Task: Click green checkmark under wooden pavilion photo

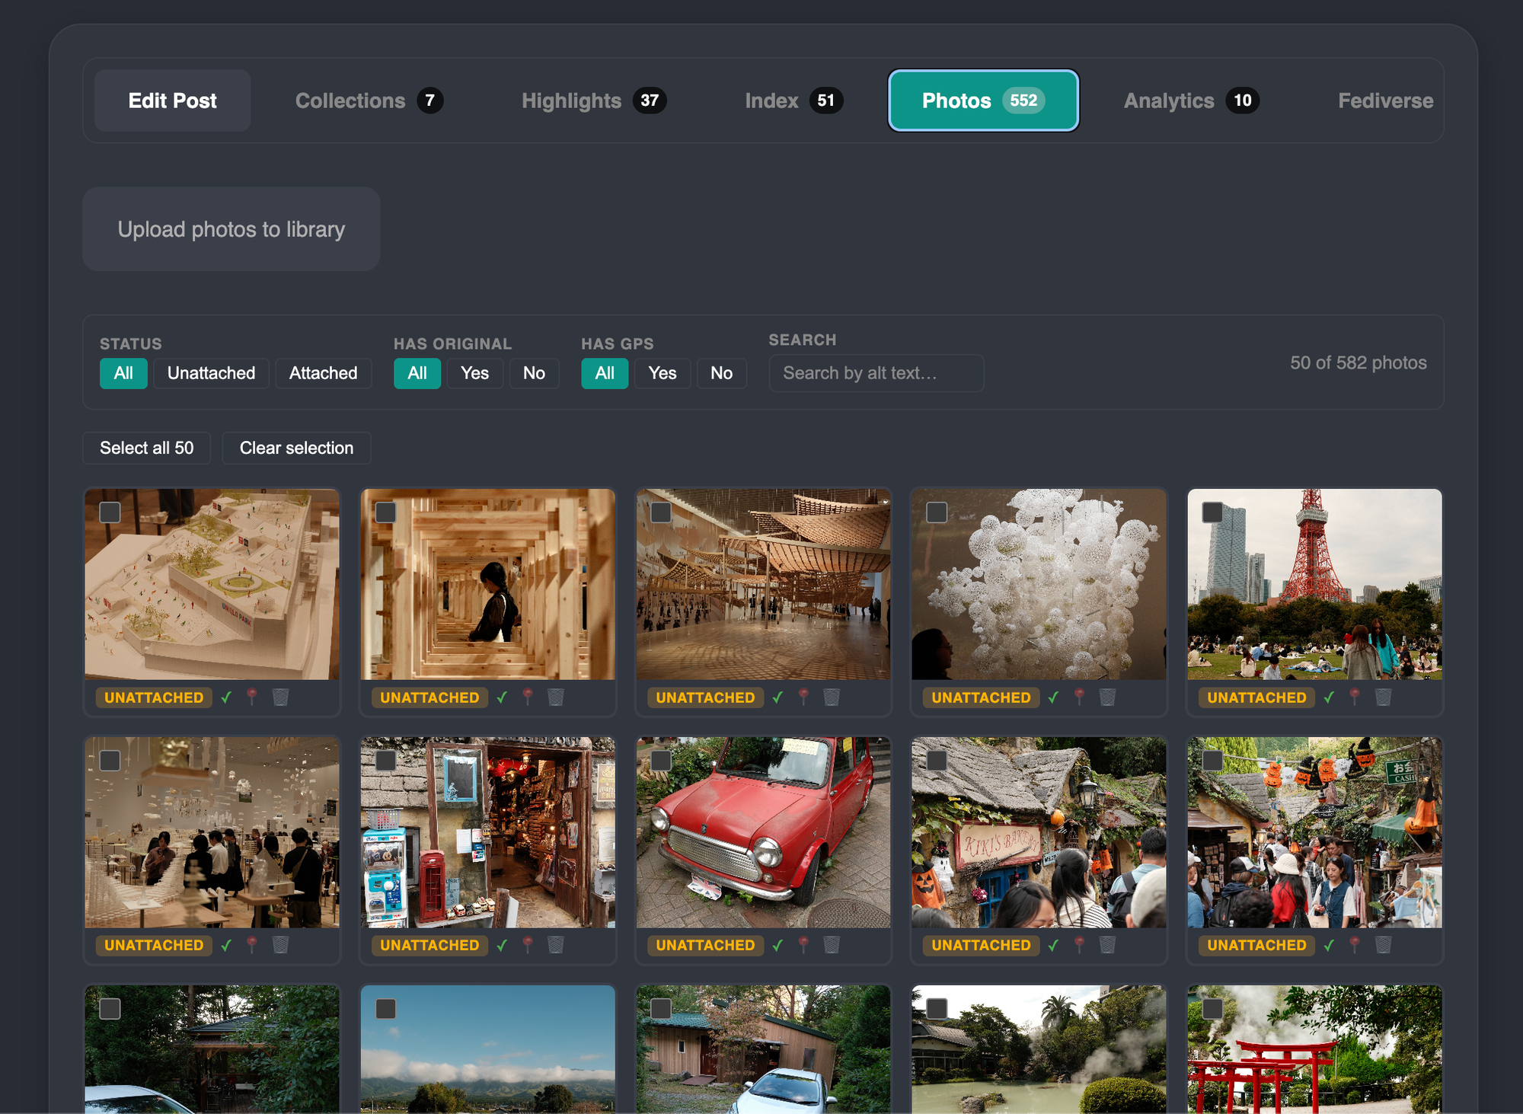Action: [x=777, y=697]
